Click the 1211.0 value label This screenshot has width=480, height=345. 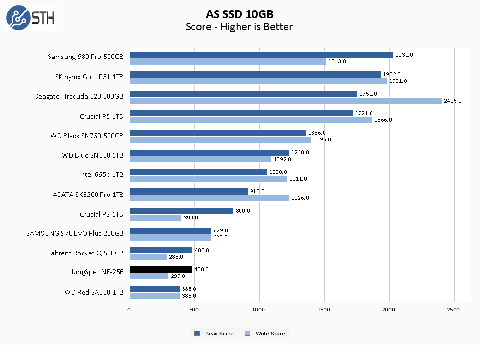[298, 179]
